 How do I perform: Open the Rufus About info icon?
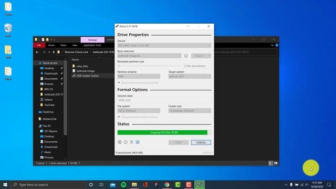click(x=125, y=142)
